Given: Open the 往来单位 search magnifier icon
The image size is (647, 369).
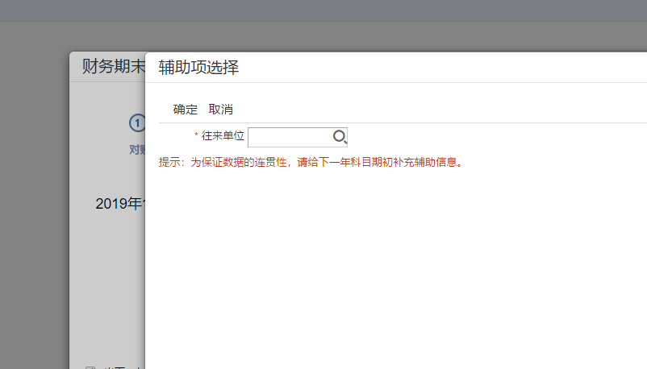Looking at the screenshot, I should coord(340,137).
